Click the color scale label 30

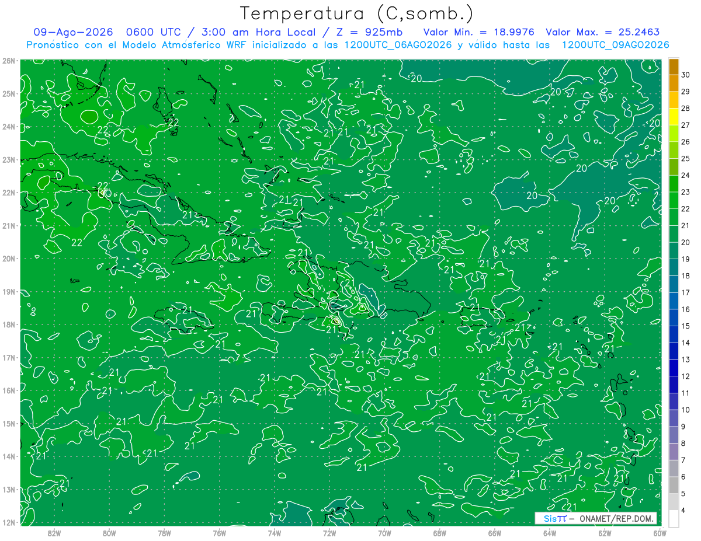(685, 75)
